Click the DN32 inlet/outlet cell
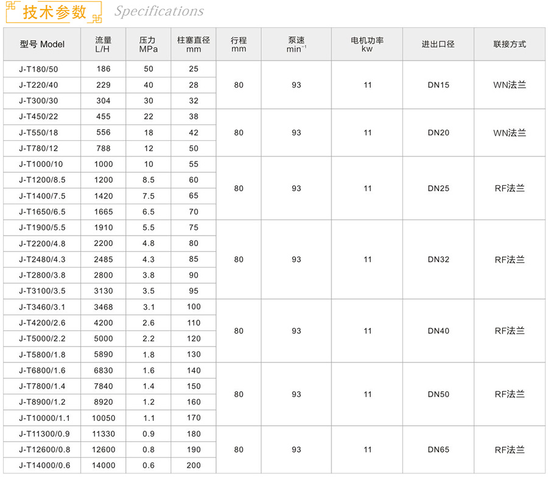The height and width of the screenshot is (477, 548). 438,260
